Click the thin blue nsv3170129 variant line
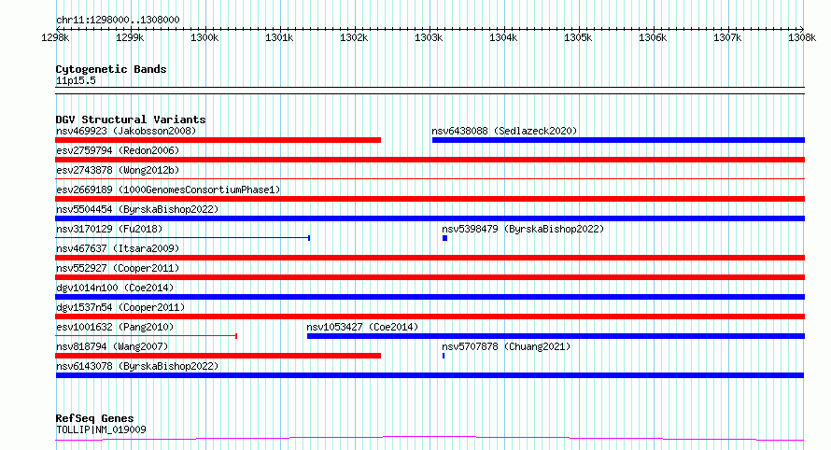Image resolution: width=831 pixels, height=450 pixels. [x=182, y=238]
